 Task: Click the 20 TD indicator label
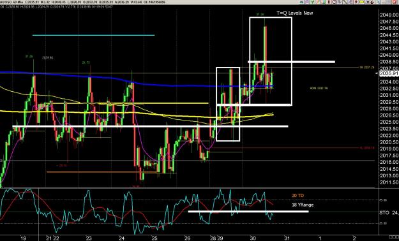click(x=297, y=196)
